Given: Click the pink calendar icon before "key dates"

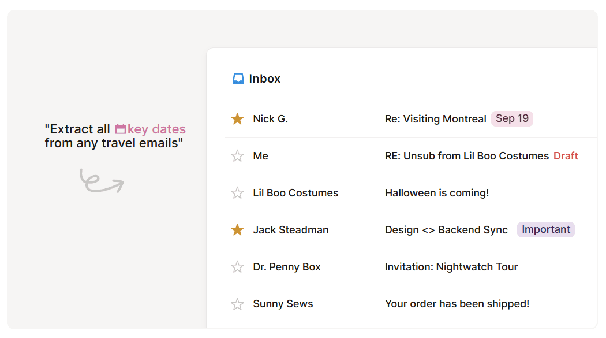Looking at the screenshot, I should click(x=121, y=129).
